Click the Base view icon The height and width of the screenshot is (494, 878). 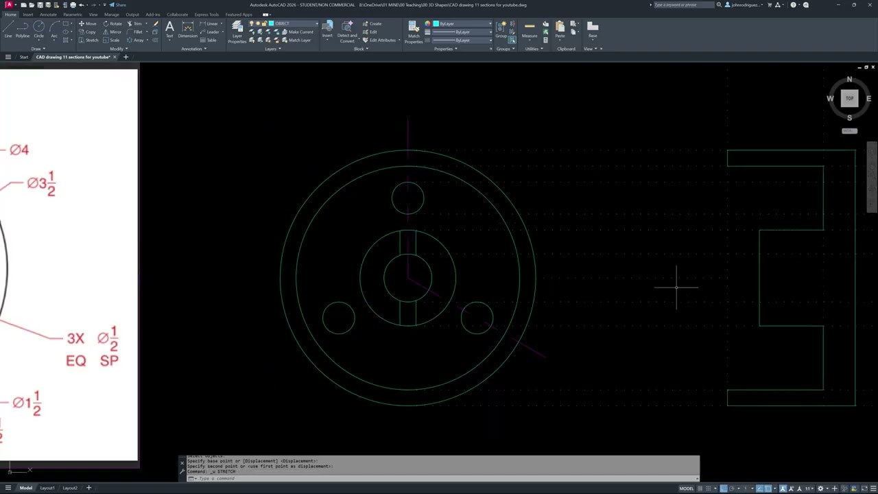pos(593,29)
